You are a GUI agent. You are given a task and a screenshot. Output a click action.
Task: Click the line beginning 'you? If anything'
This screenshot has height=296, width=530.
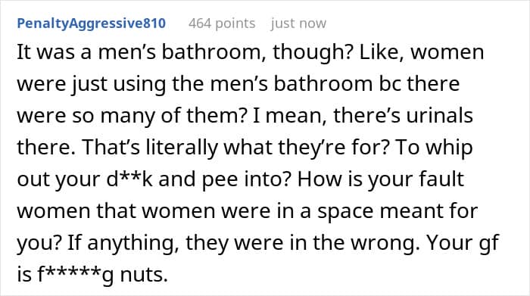(258, 242)
